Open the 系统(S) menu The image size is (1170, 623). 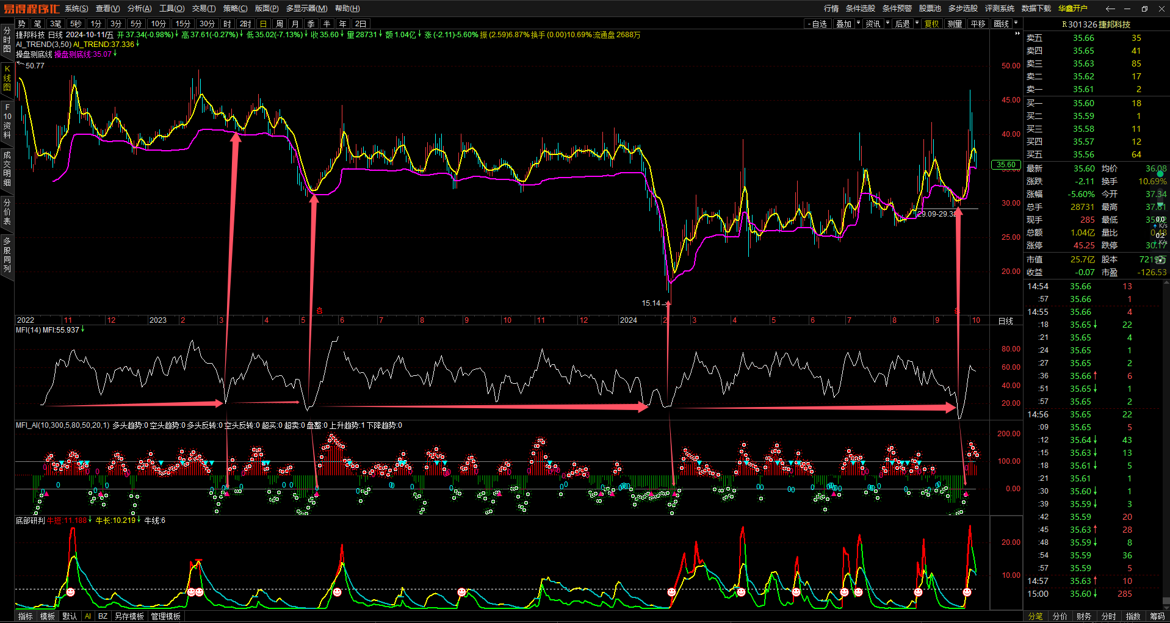(x=76, y=9)
